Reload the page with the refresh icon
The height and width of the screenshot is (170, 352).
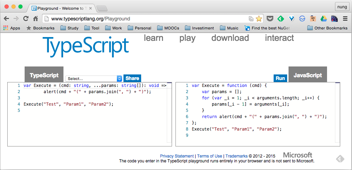26,19
